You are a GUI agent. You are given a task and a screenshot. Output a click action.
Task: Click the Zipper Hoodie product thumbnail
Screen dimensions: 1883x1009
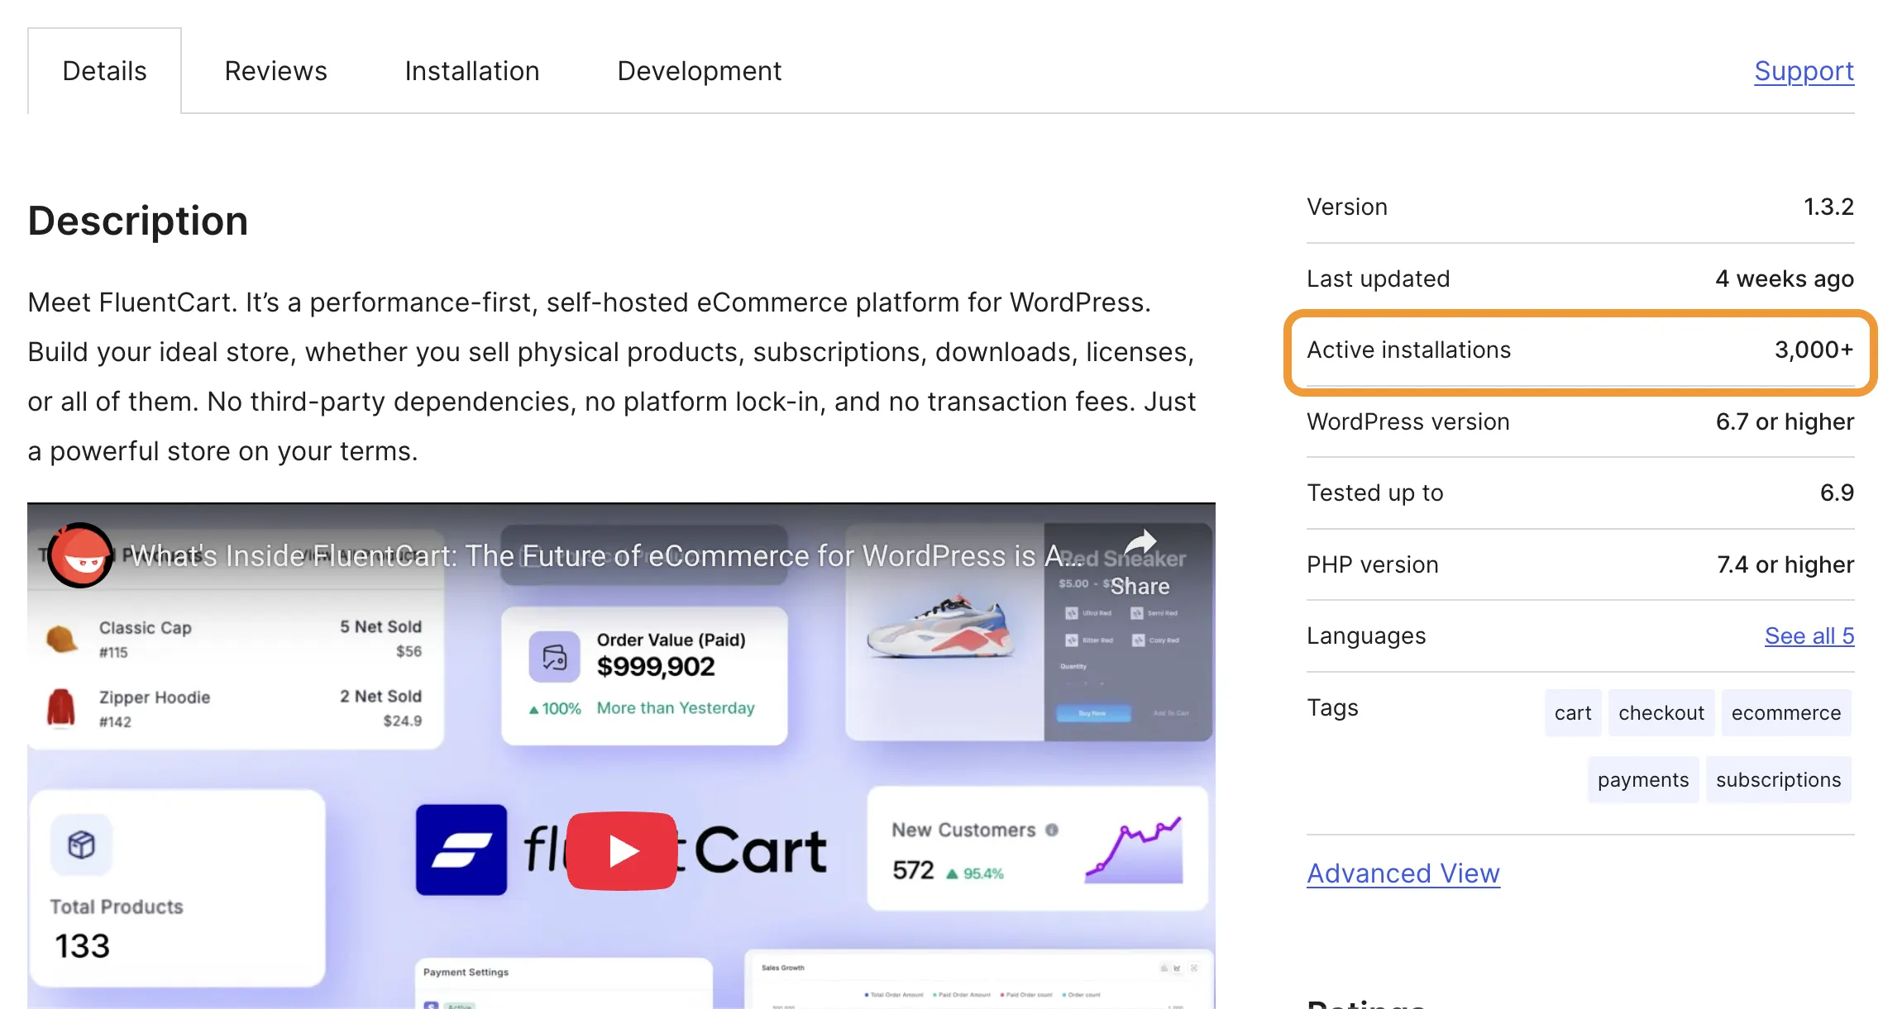[x=60, y=707]
